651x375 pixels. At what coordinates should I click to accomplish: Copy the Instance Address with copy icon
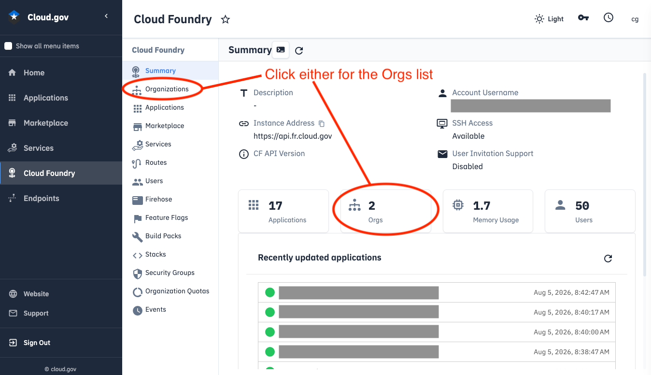[322, 124]
